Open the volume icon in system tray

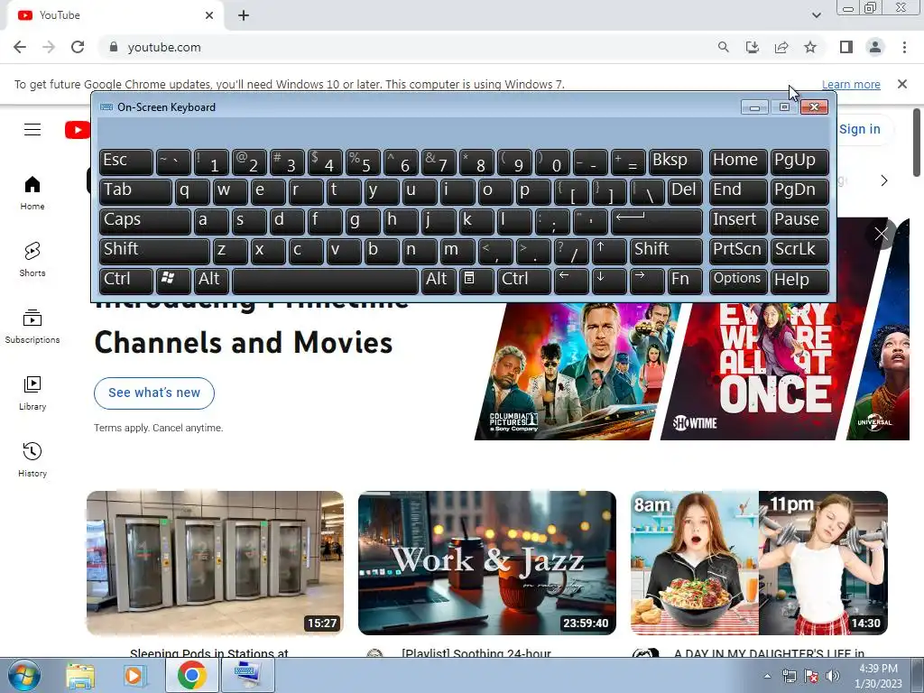(x=832, y=677)
